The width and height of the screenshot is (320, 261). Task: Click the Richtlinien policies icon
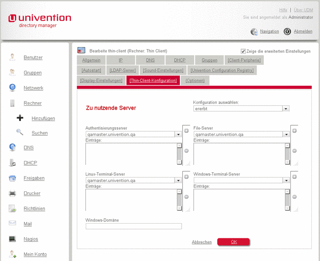coord(12,208)
